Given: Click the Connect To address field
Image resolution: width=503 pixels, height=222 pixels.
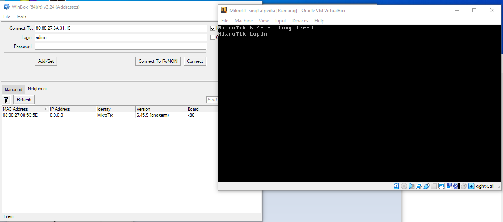Looking at the screenshot, I should [120, 28].
